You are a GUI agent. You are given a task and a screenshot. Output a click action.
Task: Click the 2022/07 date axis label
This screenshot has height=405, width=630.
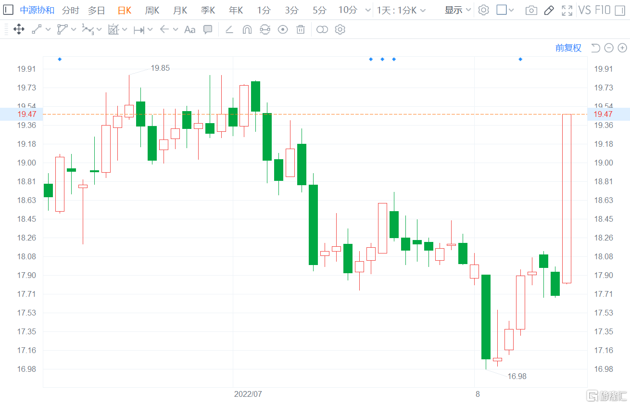coord(248,394)
